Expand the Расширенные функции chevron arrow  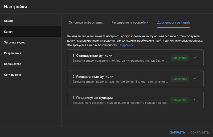point(195,79)
